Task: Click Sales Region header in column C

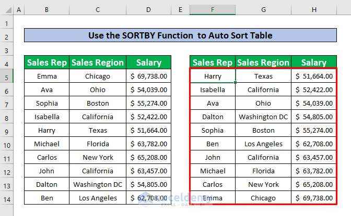Action: [x=98, y=63]
